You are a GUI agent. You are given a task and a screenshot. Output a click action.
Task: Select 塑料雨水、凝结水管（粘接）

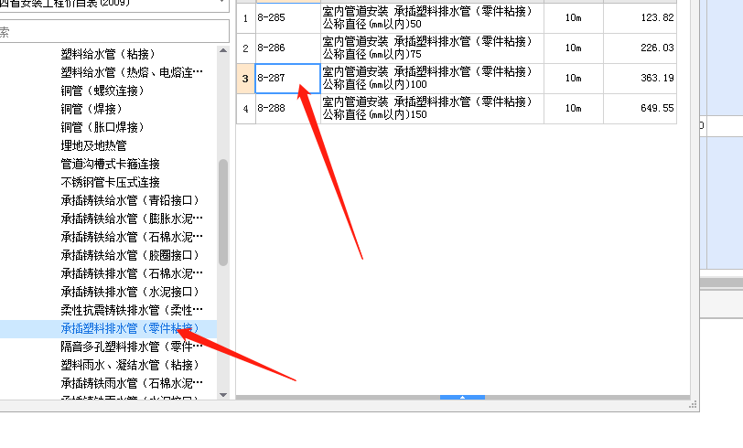pos(130,365)
